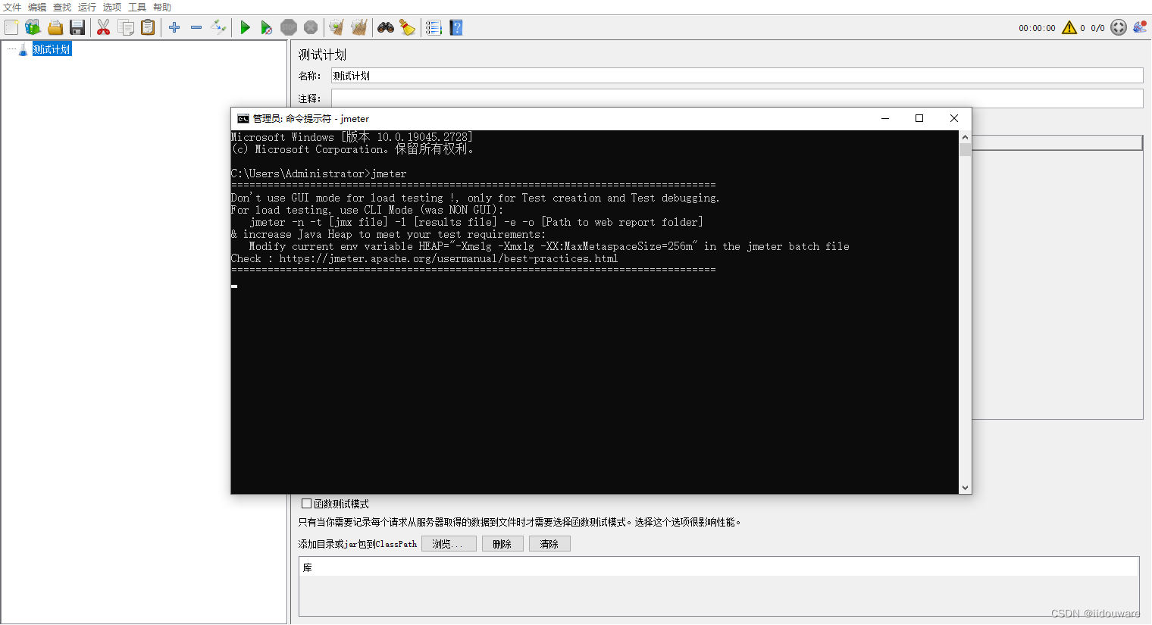The image size is (1152, 625).
Task: Click Start no pauses icon
Action: [x=267, y=27]
